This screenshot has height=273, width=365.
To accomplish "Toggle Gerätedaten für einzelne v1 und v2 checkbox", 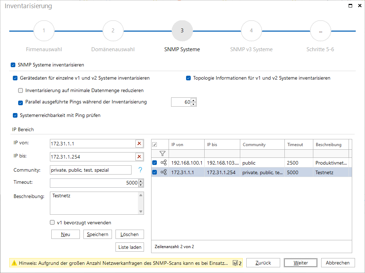I will coord(15,78).
